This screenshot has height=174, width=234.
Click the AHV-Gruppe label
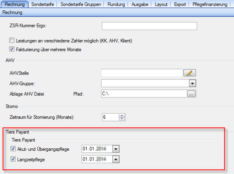tap(22, 83)
